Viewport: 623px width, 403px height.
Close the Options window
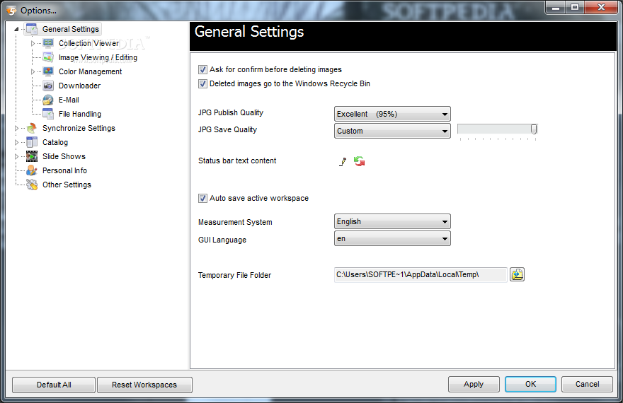click(601, 7)
